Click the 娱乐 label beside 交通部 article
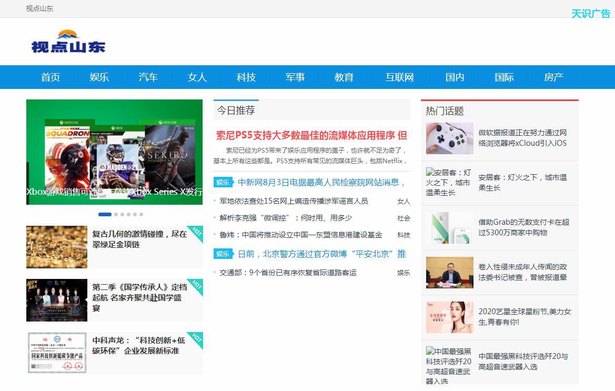 404,273
